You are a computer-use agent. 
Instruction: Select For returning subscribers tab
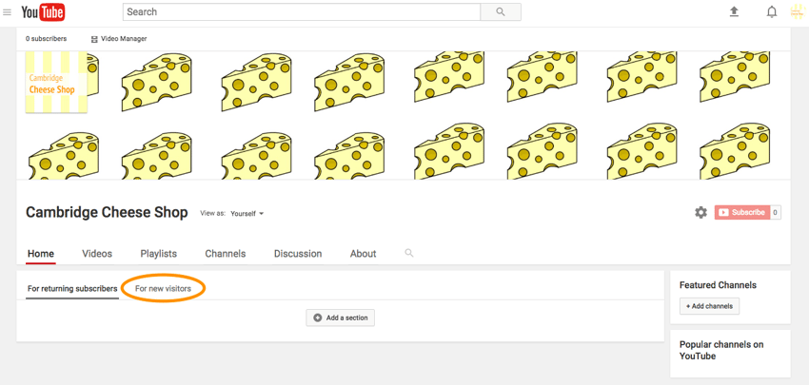tap(72, 289)
